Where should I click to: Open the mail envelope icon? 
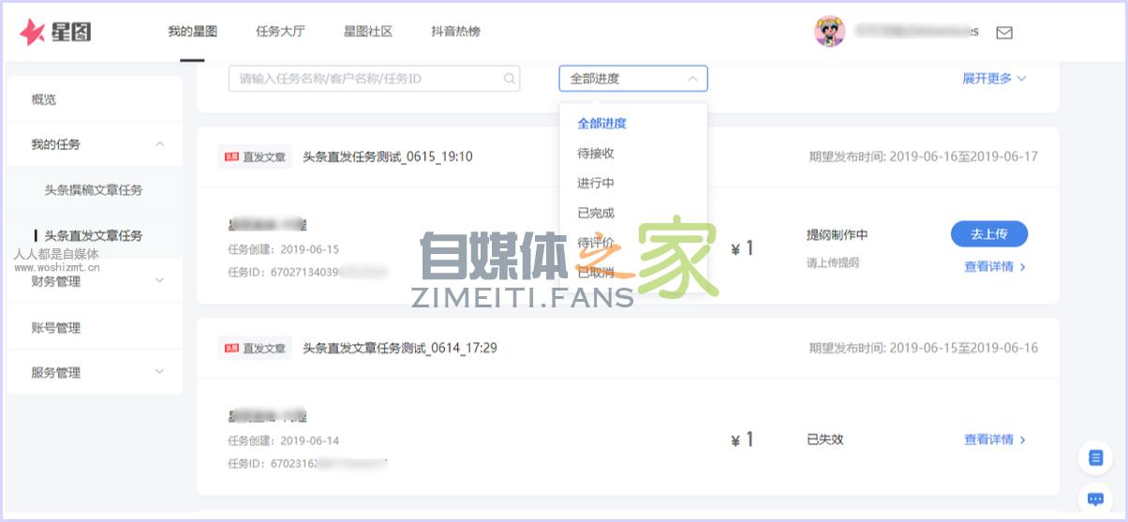point(1003,33)
